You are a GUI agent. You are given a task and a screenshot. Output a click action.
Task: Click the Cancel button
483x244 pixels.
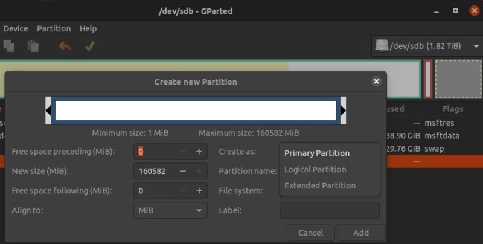(x=310, y=233)
